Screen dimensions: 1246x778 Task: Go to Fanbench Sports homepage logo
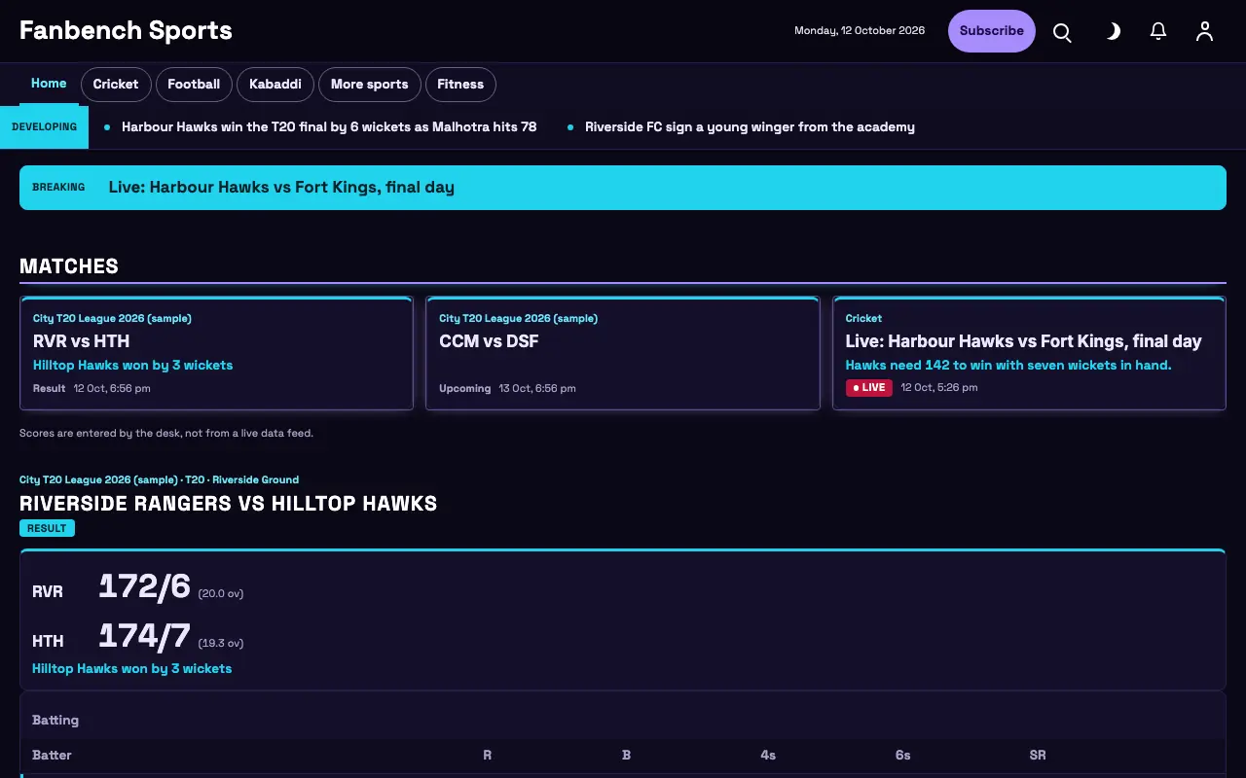[126, 30]
